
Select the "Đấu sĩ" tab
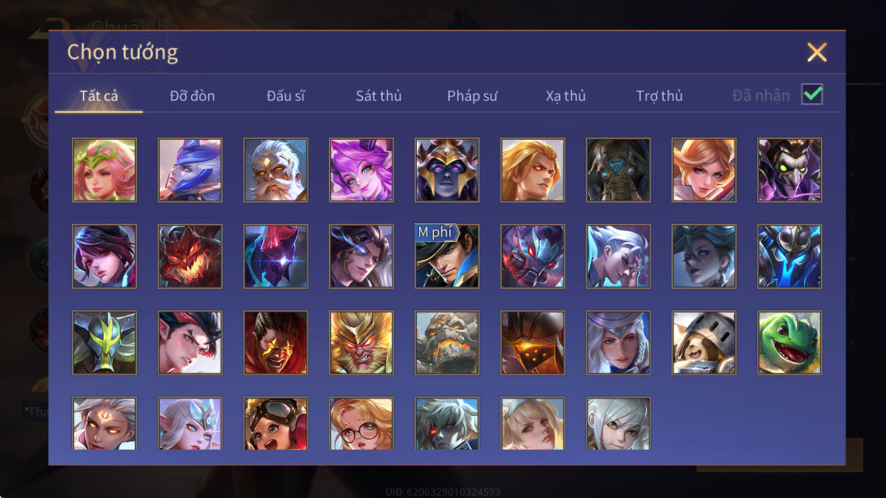click(285, 95)
